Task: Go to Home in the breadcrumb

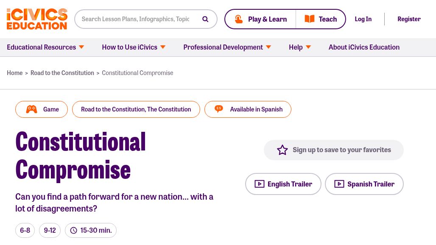Action: pos(14,73)
